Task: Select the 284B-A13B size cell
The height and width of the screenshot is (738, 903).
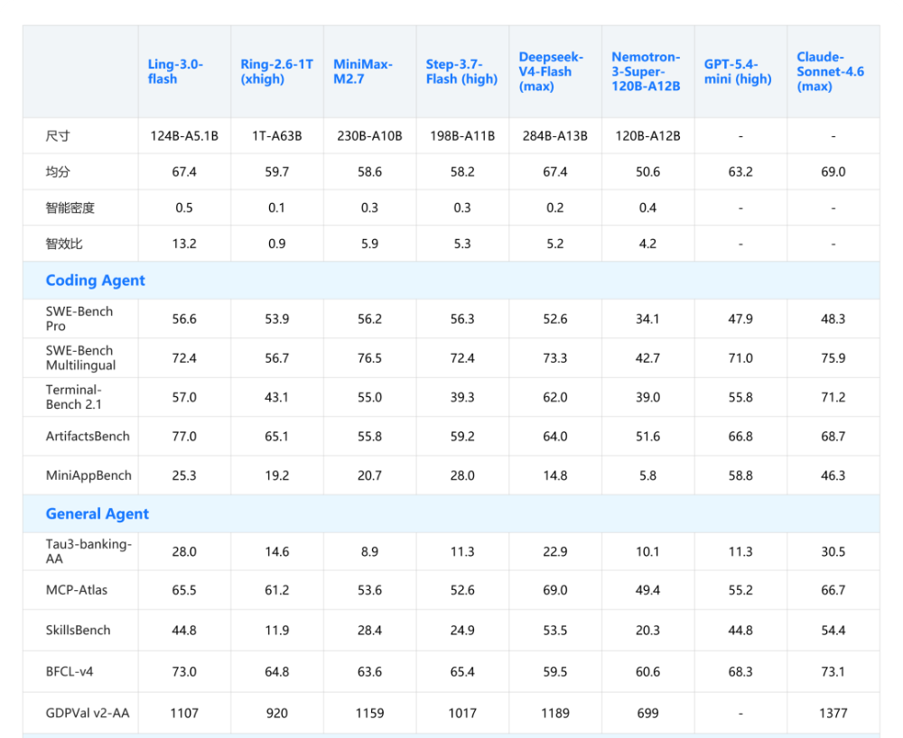Action: (555, 136)
